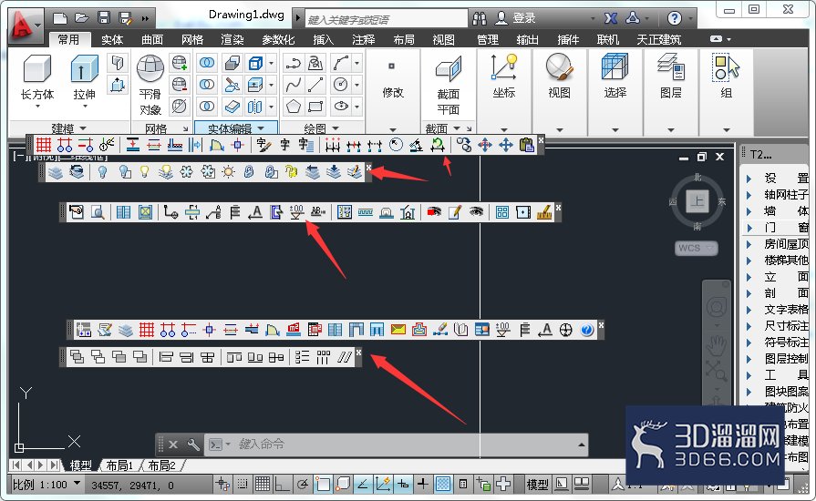Open the 坐标 coordinates panel
This screenshot has height=501, width=816.
click(503, 76)
